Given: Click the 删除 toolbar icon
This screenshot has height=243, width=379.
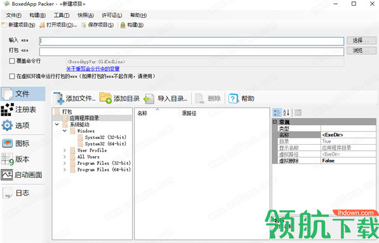Looking at the screenshot, I should (200, 98).
